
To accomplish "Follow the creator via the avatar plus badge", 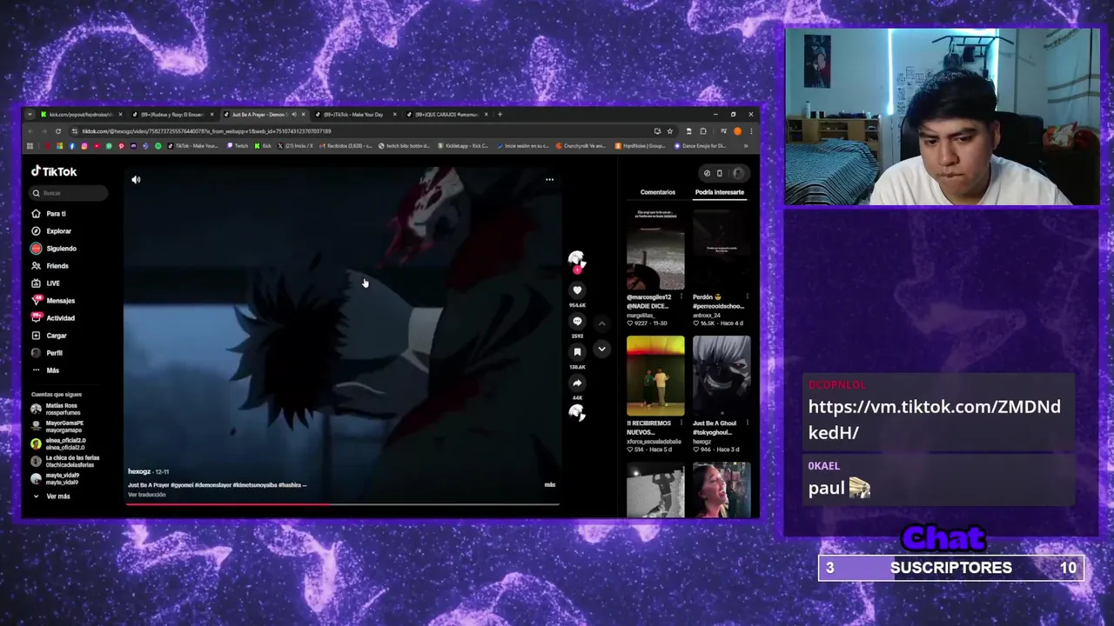I will pyautogui.click(x=577, y=270).
